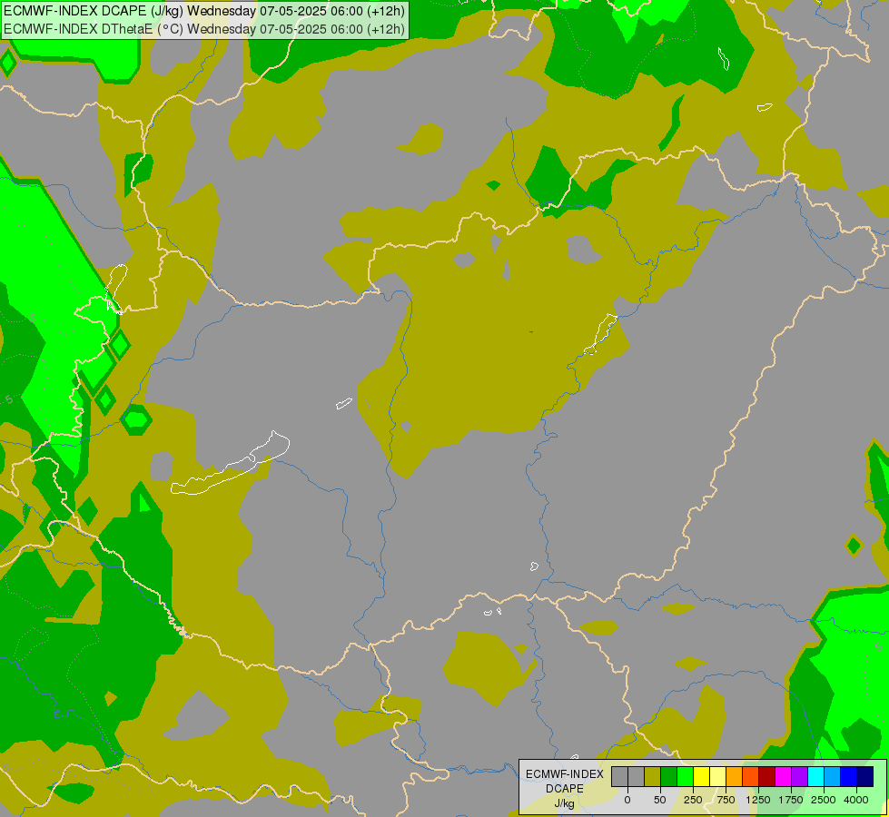This screenshot has height=817, width=889.
Task: Click the cyan legend swatch
Action: click(815, 776)
